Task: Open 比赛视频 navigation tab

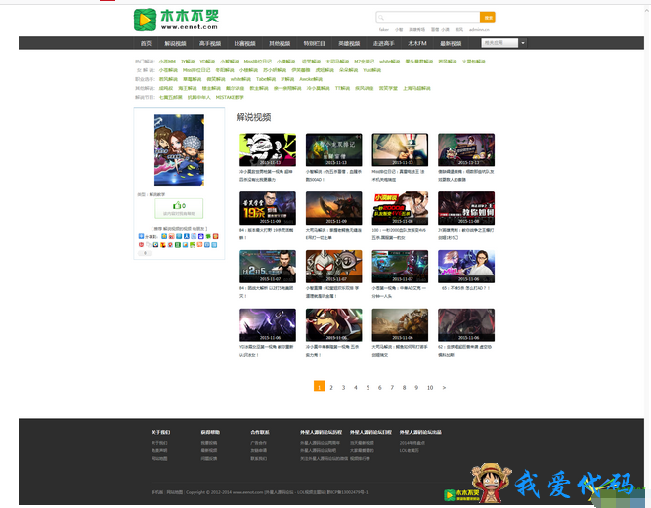Action: [244, 43]
